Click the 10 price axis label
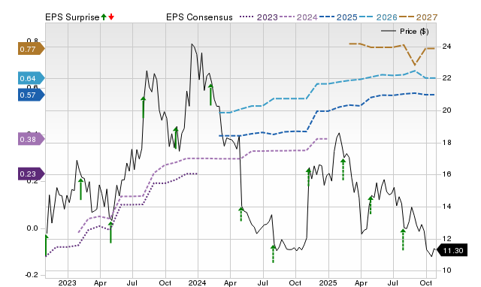 click(446, 270)
